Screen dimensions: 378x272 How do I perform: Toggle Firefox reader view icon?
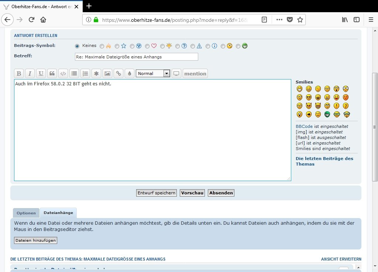tap(264, 20)
